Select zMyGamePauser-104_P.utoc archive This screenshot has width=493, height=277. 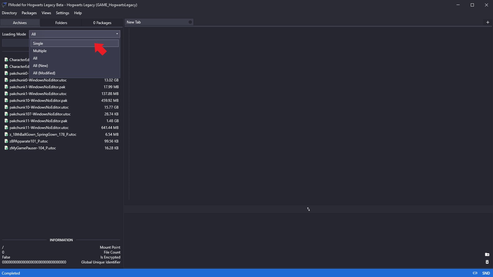pyautogui.click(x=61, y=148)
